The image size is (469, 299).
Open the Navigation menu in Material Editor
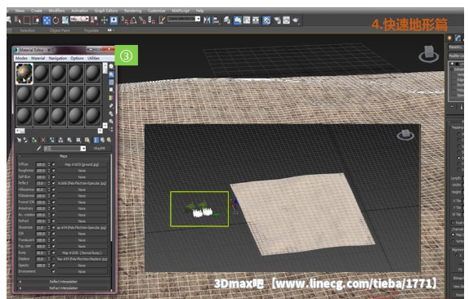point(58,58)
